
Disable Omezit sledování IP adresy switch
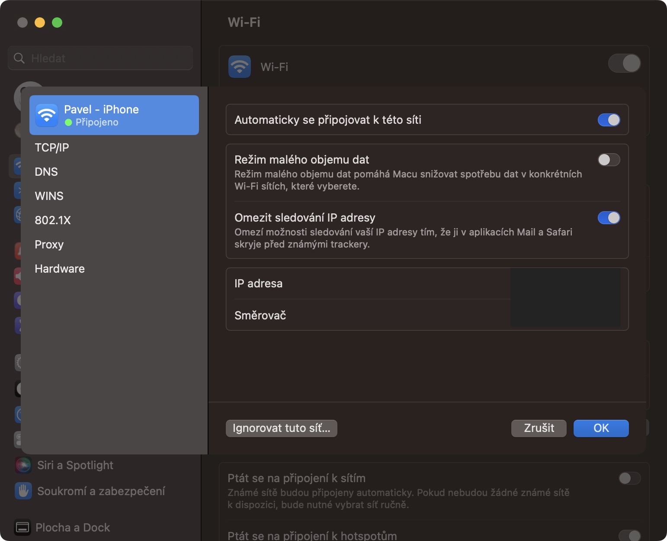pyautogui.click(x=609, y=218)
